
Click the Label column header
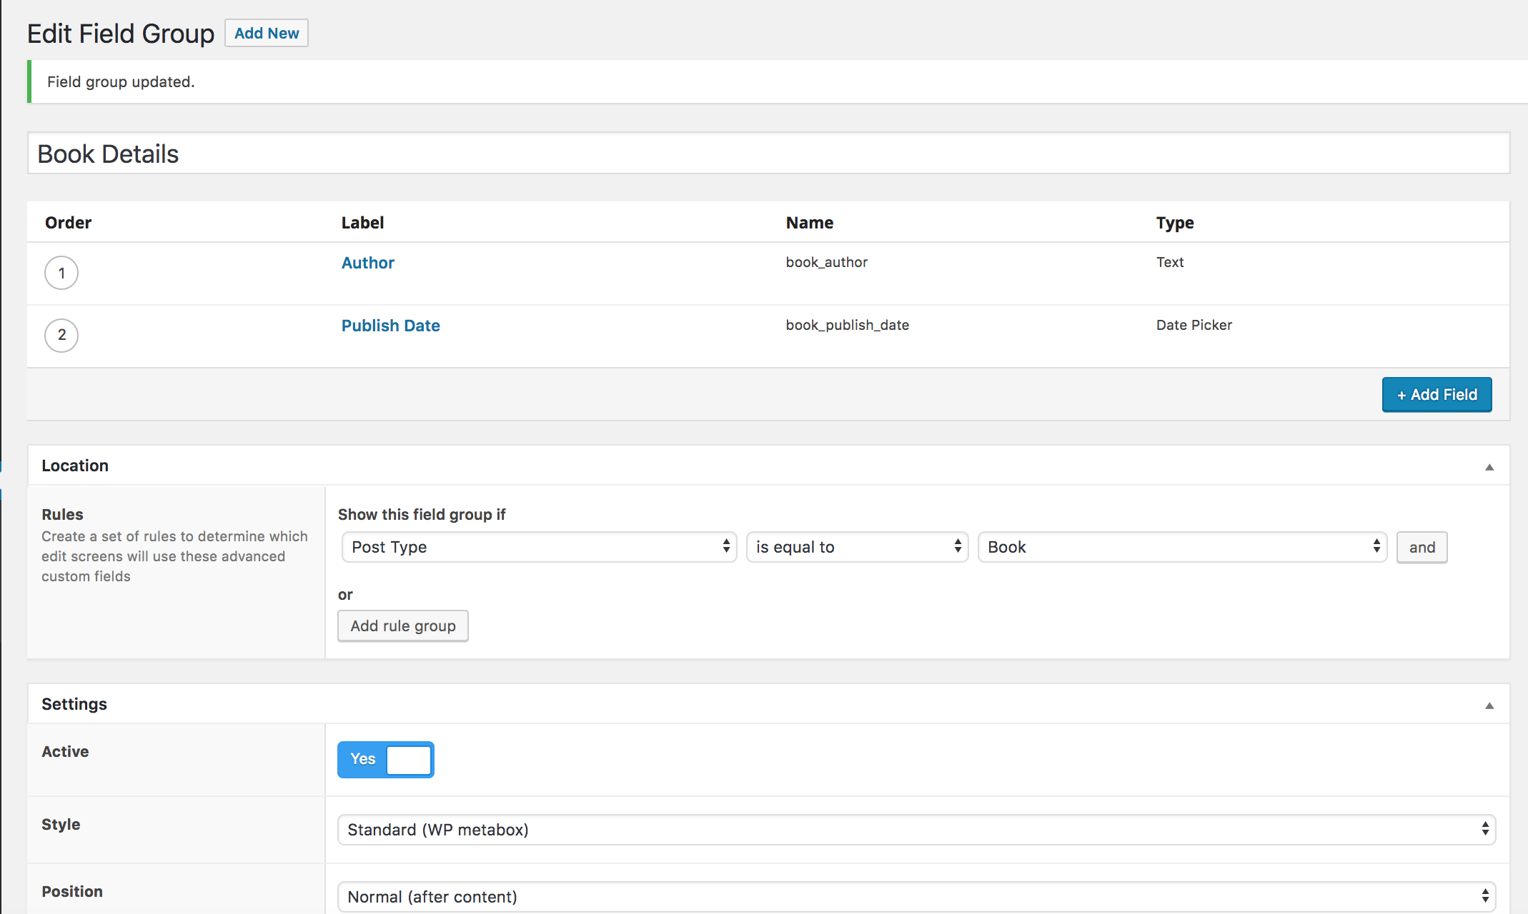pyautogui.click(x=362, y=223)
